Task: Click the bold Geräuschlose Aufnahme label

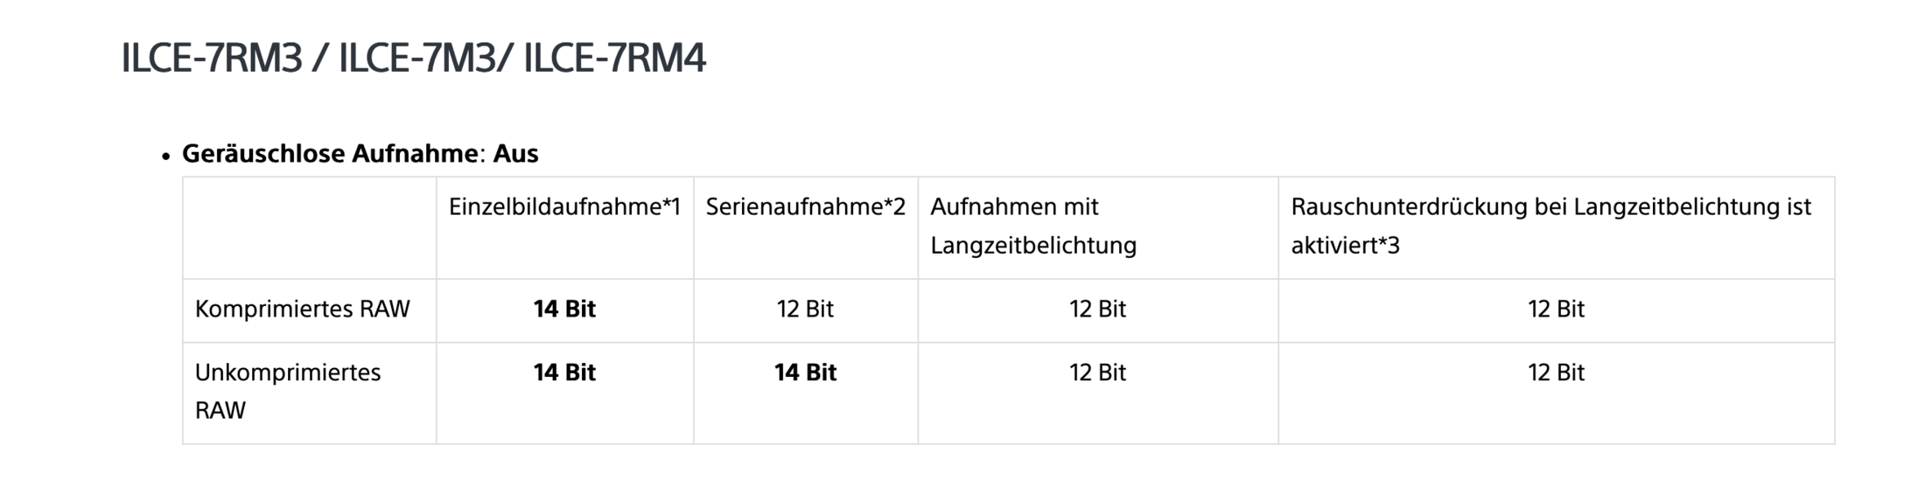Action: [x=329, y=154]
